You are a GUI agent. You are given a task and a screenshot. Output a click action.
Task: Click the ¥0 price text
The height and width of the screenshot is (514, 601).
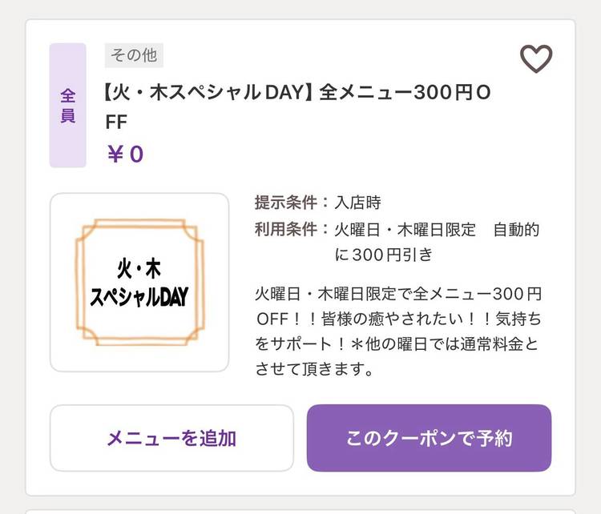(x=125, y=153)
